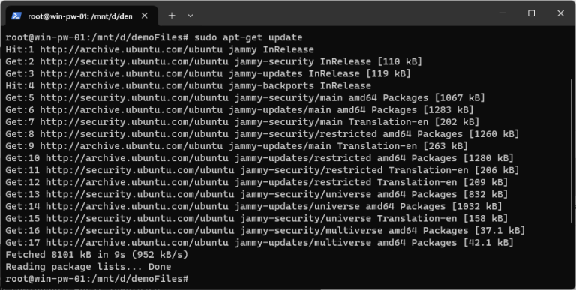Select the root@win-pw-01: /mnt/d/den tab
The height and width of the screenshot is (290, 576).
click(80, 16)
